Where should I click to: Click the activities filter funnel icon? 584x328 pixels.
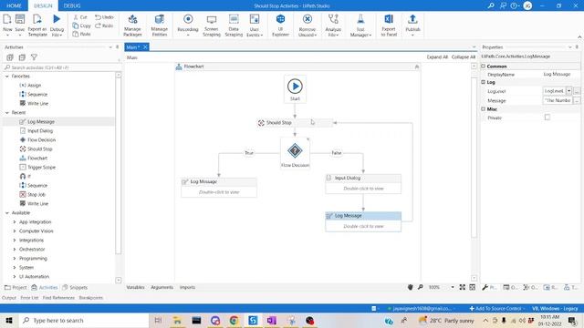tap(34, 57)
